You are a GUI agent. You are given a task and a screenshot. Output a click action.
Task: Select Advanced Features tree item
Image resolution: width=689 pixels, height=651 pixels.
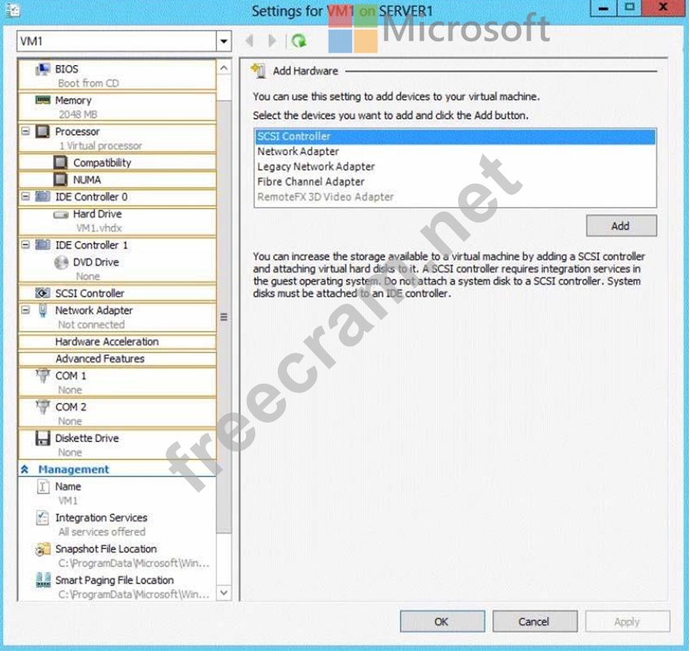pos(117,358)
